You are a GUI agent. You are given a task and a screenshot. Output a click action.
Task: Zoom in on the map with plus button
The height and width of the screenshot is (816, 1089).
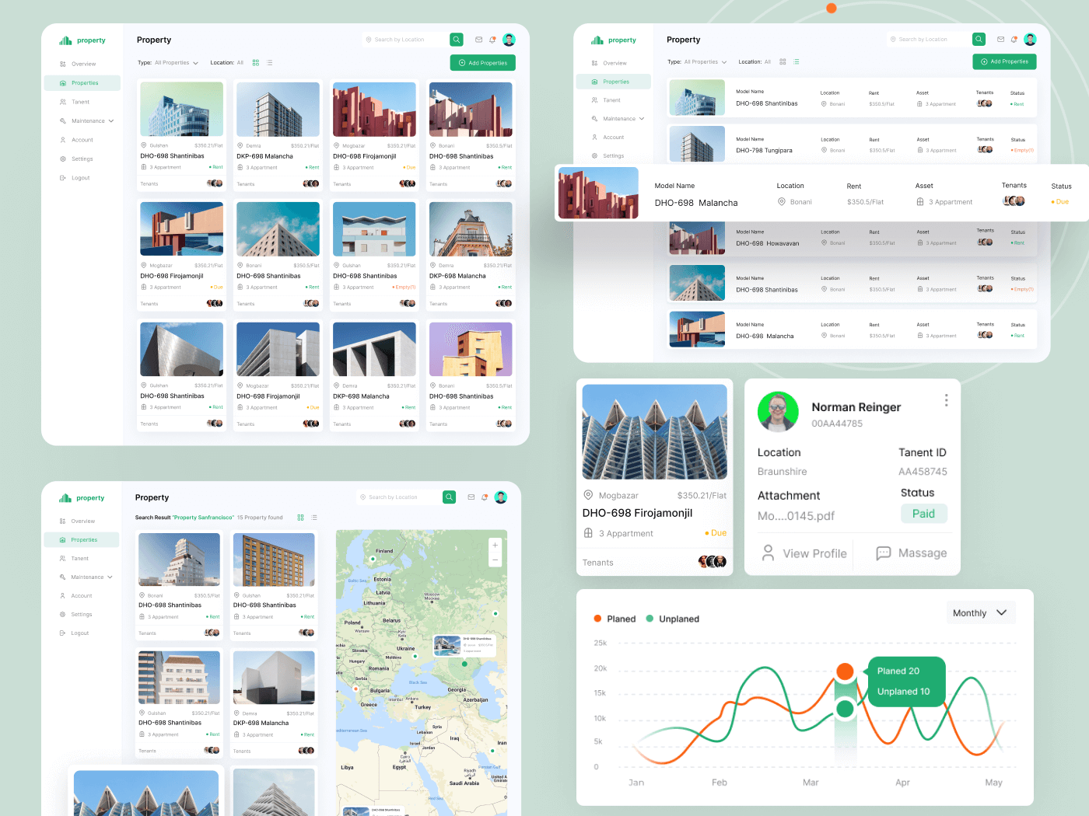coord(495,545)
